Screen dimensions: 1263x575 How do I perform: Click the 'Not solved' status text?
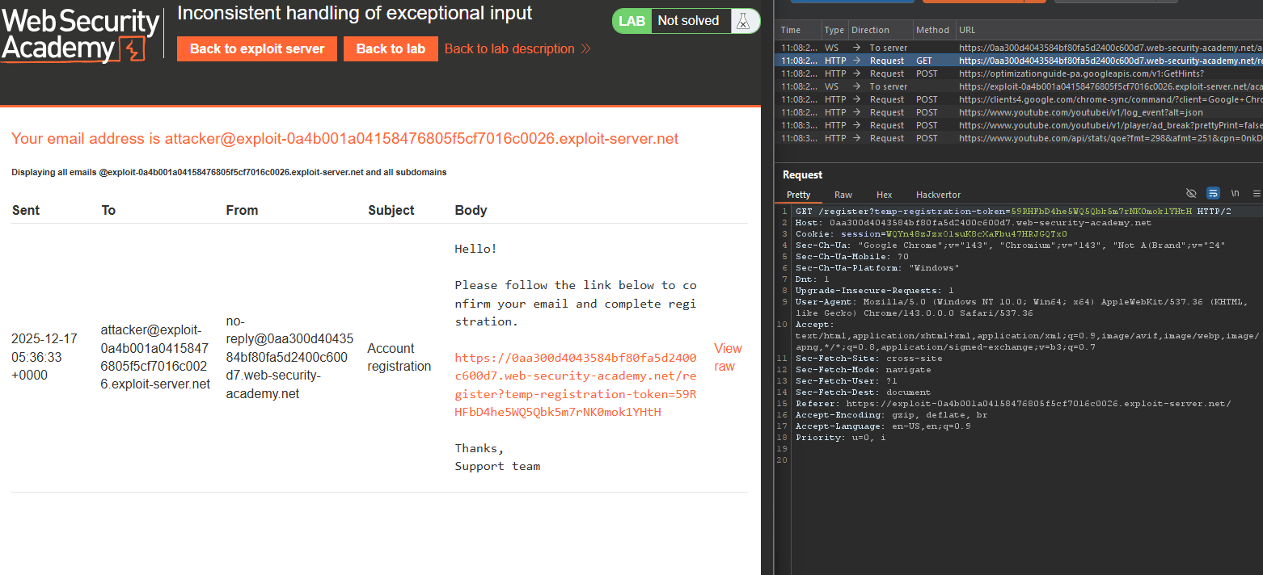(x=688, y=21)
